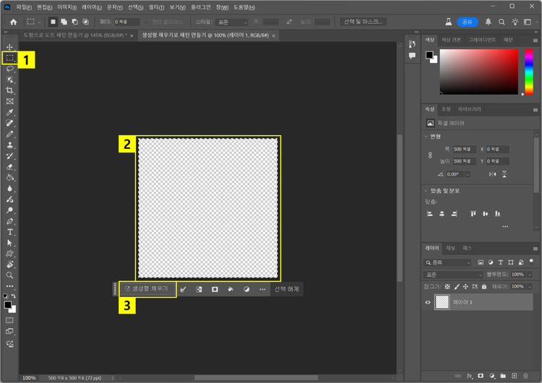Viewport: 542px width, 383px height.
Task: Toggle the lock all padlock icon
Action: tap(483, 286)
